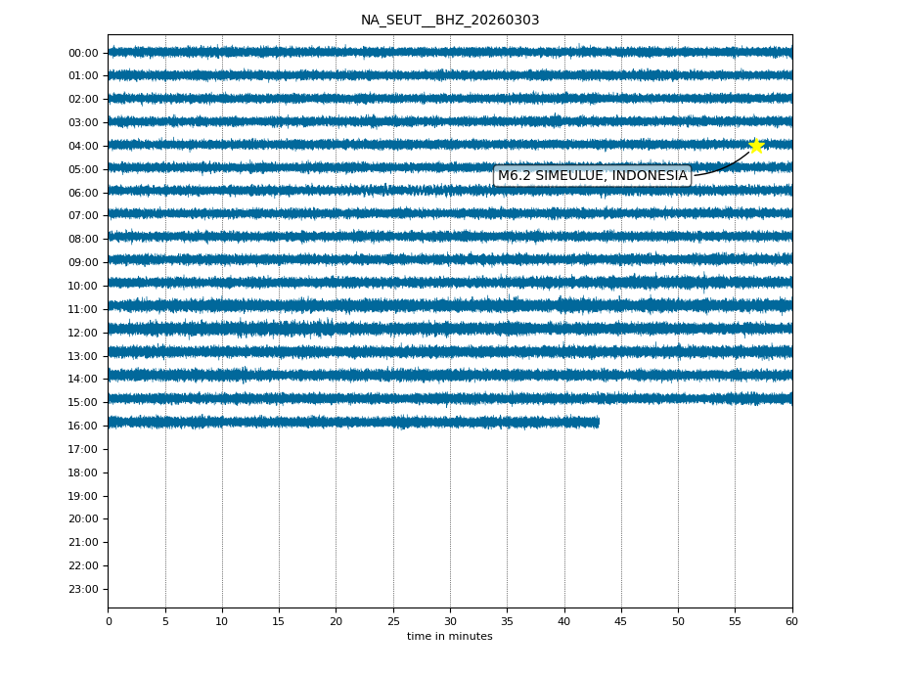
Task: Click the 08:00 hour tick label
Action: click(83, 239)
